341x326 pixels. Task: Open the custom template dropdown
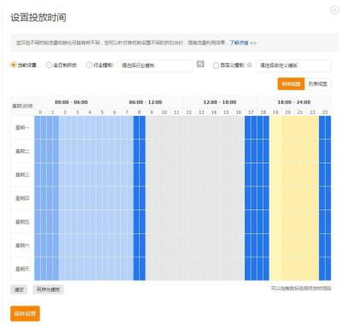coord(294,66)
